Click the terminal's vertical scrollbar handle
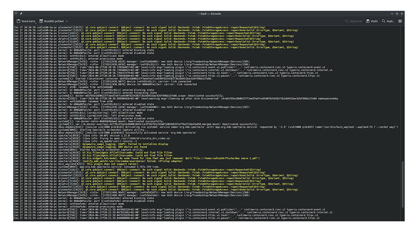Viewport: 418px width, 237px height. (402, 184)
